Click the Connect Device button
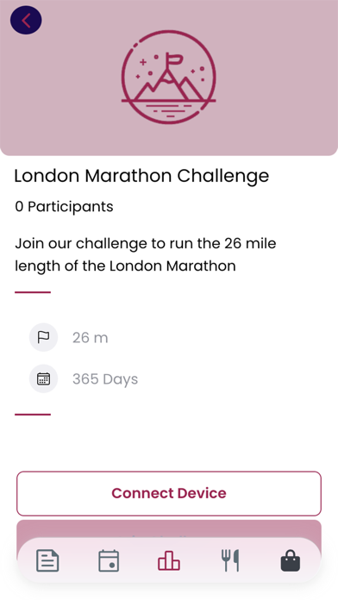Screen dimensions: 338x600 pos(169,493)
